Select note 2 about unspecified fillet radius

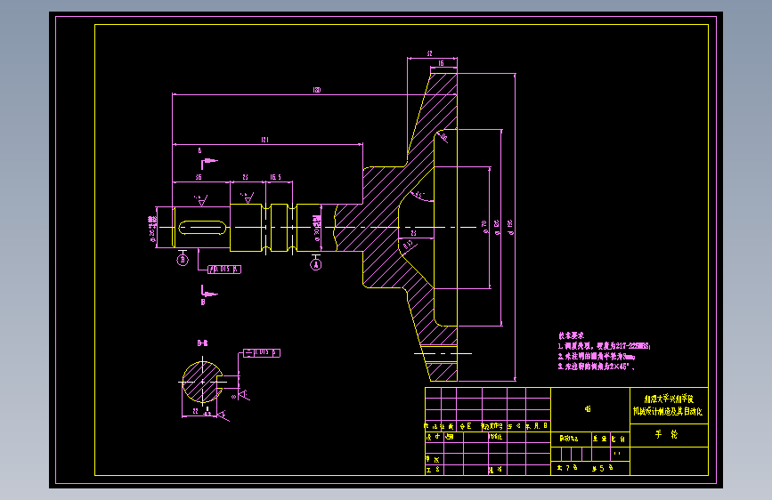click(x=597, y=356)
